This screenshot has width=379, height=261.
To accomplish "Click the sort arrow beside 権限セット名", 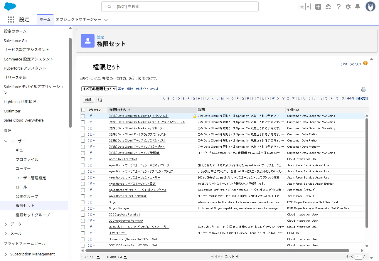I will click(x=129, y=110).
